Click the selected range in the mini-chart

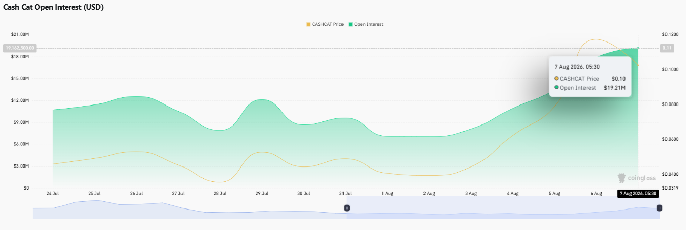pyautogui.click(x=503, y=207)
